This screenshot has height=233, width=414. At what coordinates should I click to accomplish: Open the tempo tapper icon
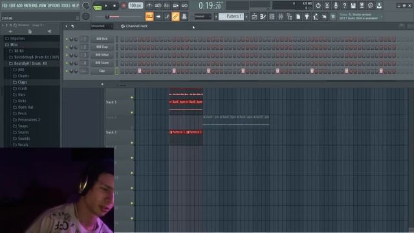coord(316,17)
